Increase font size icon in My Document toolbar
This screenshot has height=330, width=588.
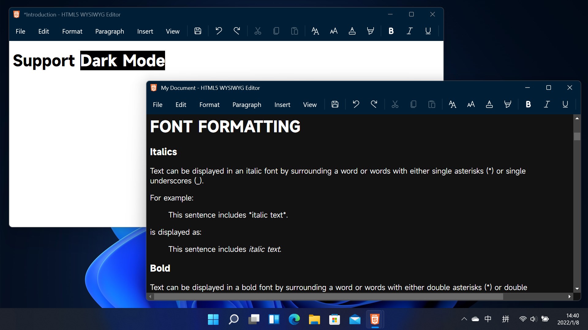click(452, 105)
